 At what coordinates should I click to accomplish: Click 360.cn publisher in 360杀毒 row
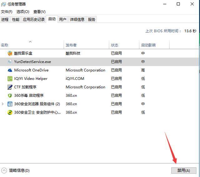click(71, 96)
